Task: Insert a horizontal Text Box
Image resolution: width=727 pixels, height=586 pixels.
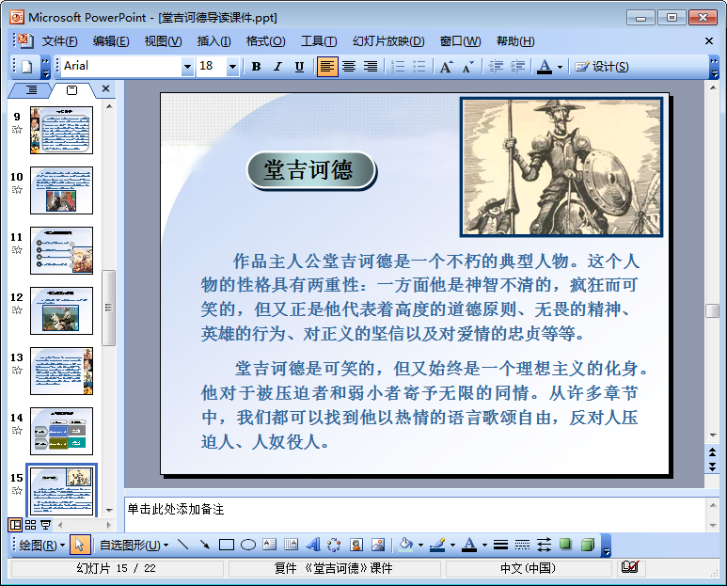Action: tap(269, 545)
